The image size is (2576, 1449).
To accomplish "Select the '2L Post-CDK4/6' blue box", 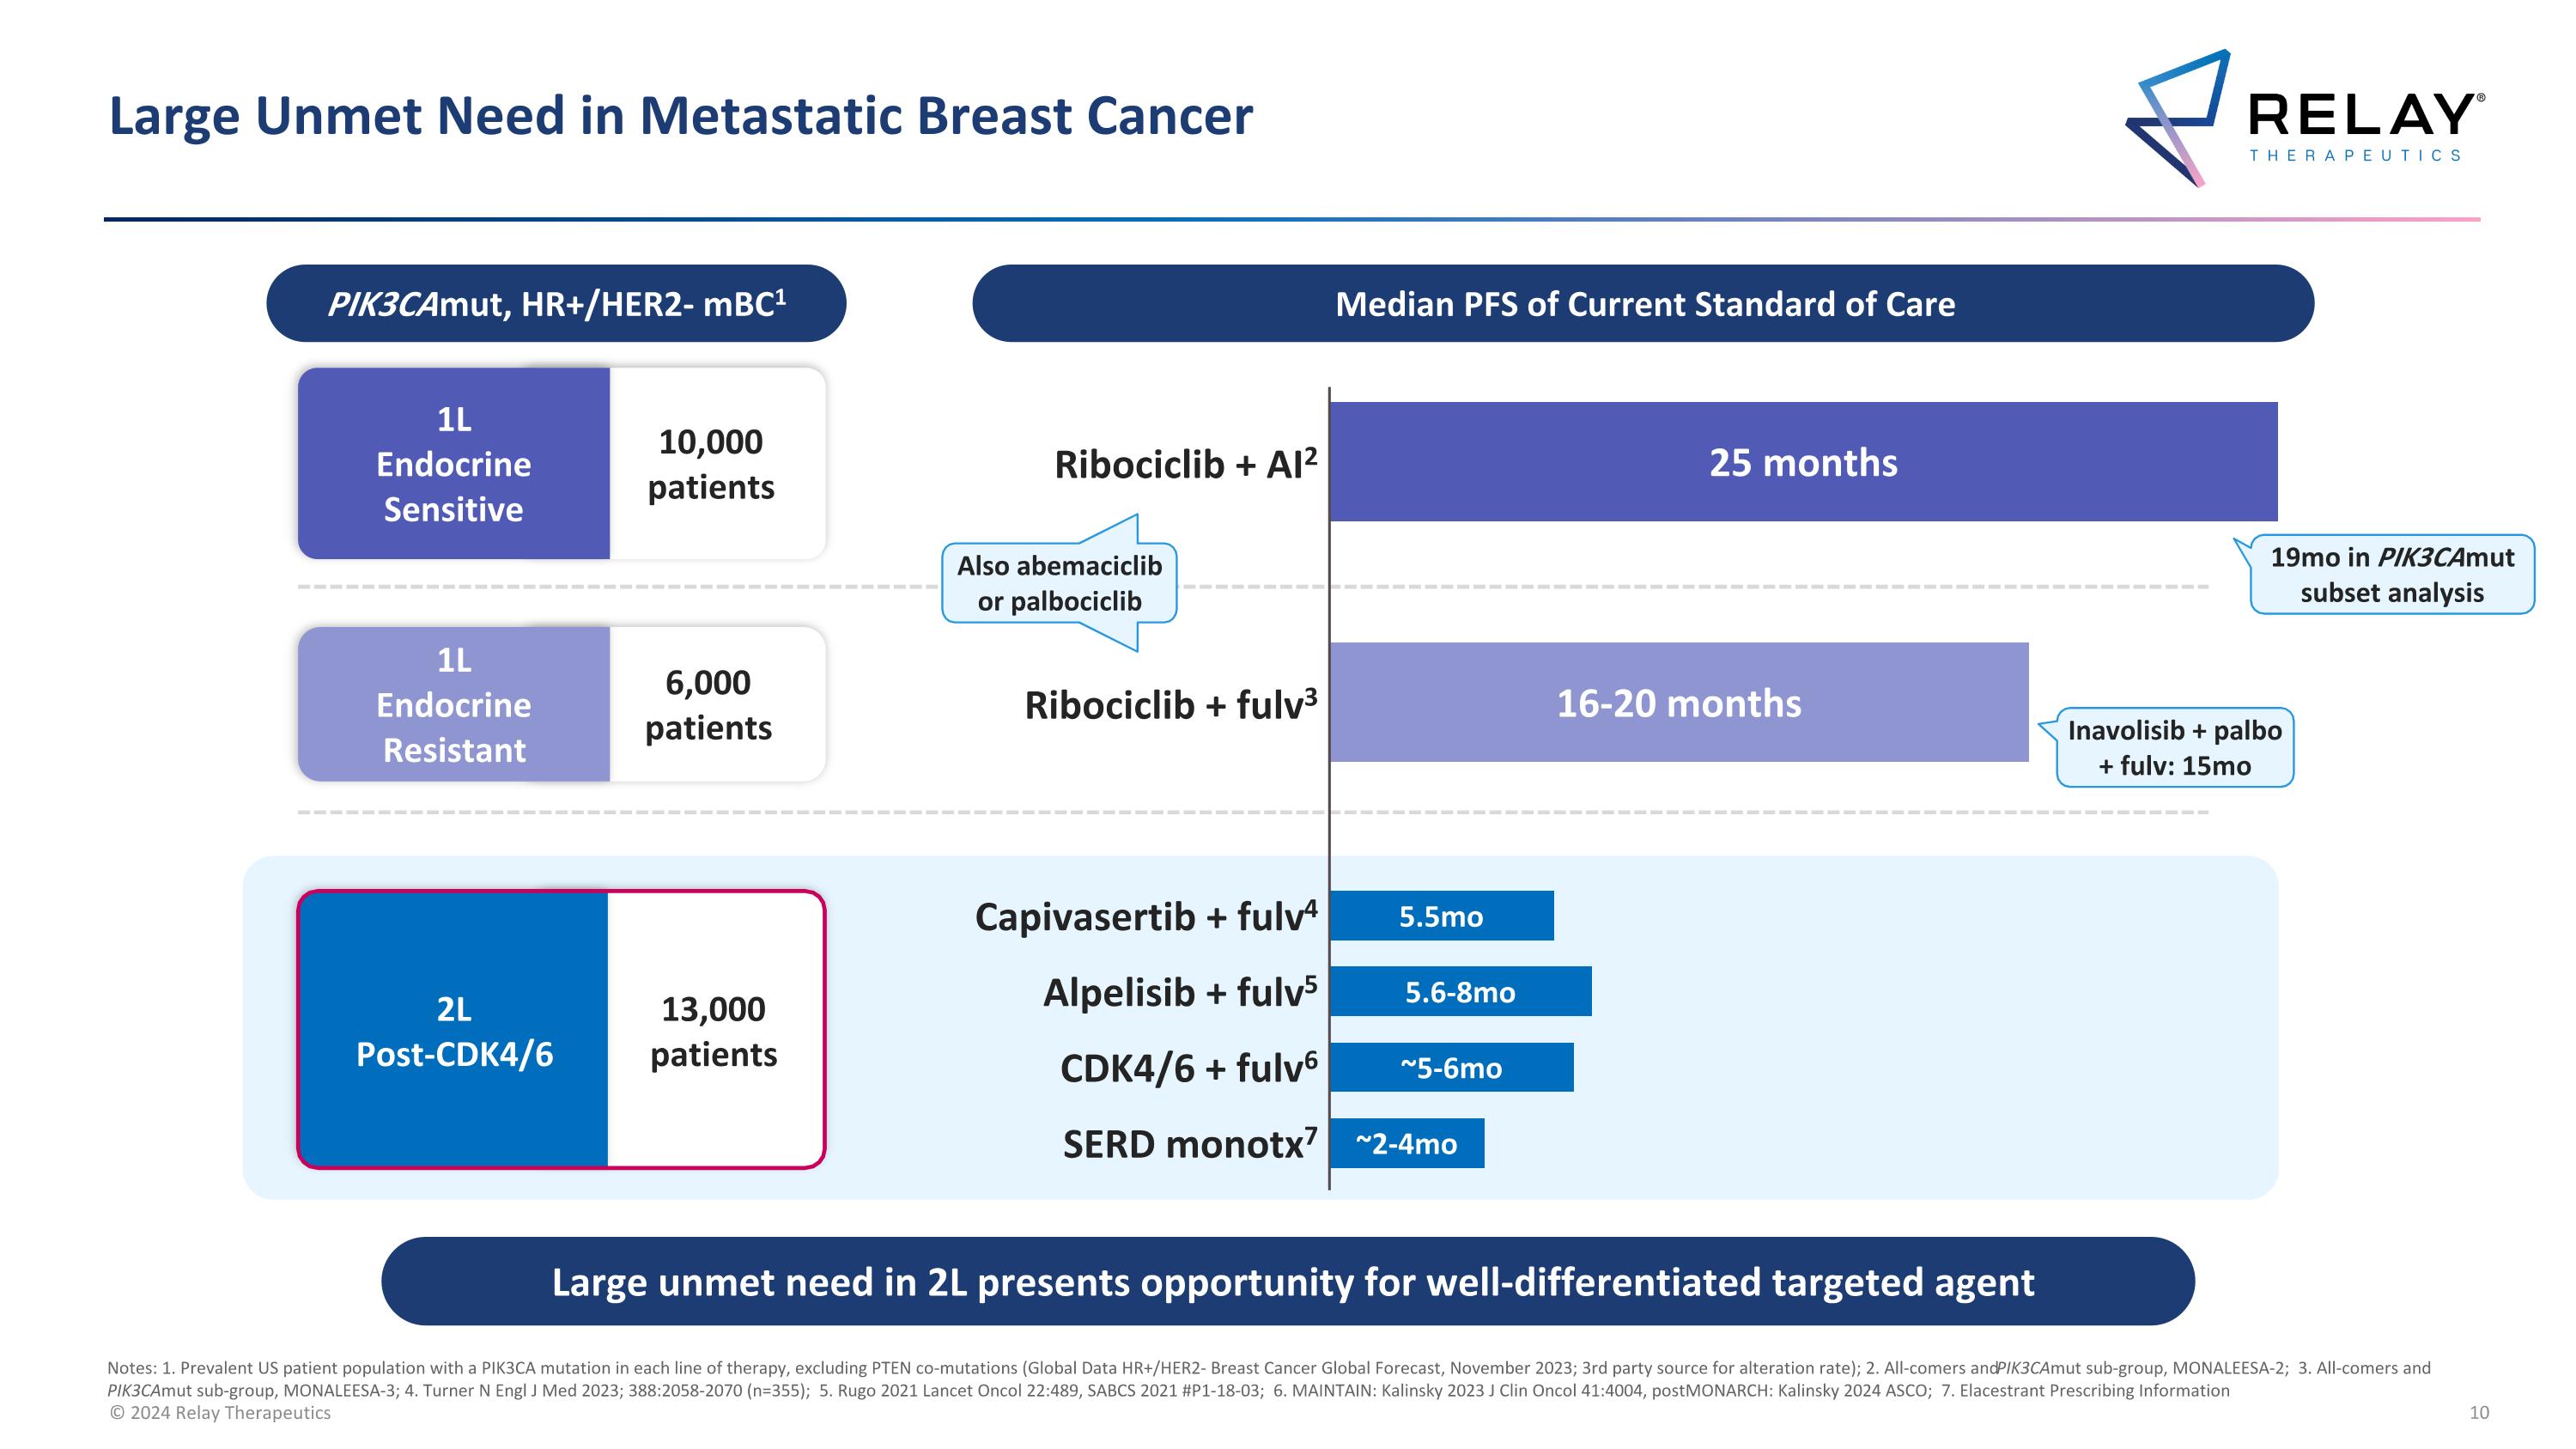I will click(x=454, y=1030).
